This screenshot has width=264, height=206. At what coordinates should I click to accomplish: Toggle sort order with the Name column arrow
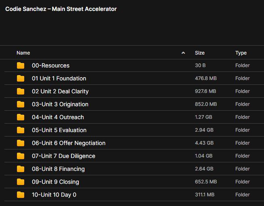[x=183, y=53]
